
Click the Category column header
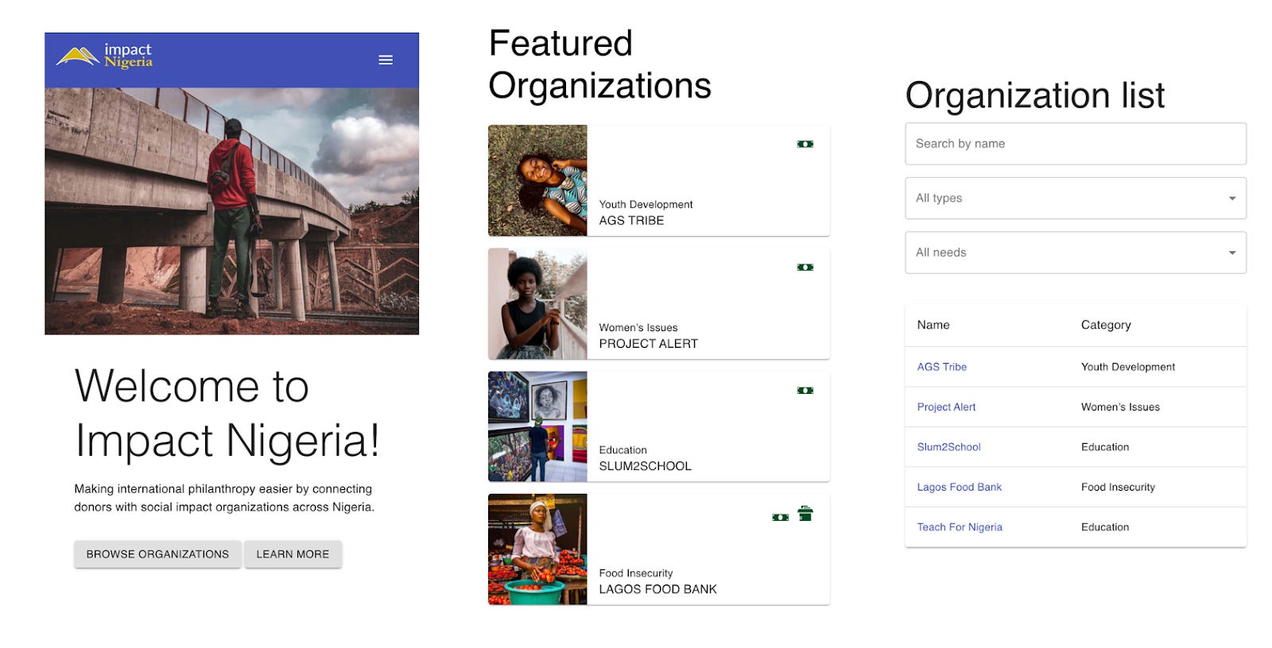[1106, 325]
